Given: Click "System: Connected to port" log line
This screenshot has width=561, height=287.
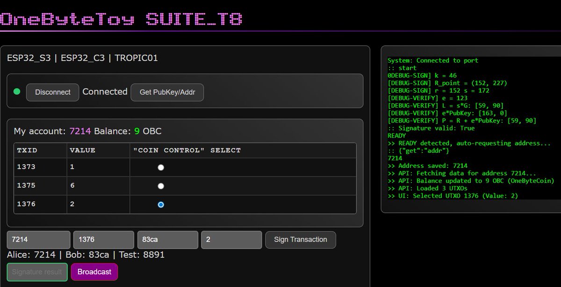Looking at the screenshot, I should click(433, 60).
